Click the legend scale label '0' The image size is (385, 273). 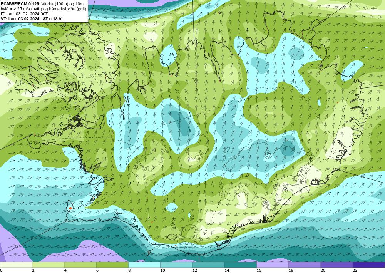pos(1,271)
